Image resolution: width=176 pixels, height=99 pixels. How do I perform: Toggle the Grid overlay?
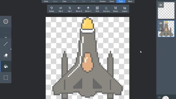pos(97,9)
